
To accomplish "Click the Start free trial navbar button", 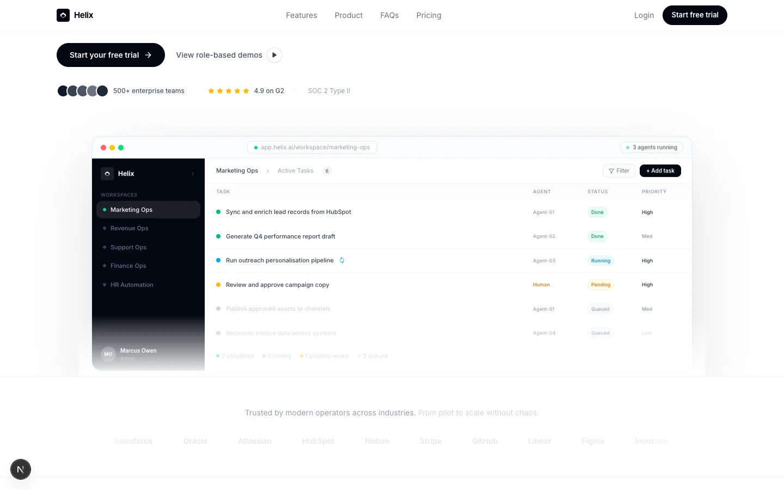I will (695, 15).
